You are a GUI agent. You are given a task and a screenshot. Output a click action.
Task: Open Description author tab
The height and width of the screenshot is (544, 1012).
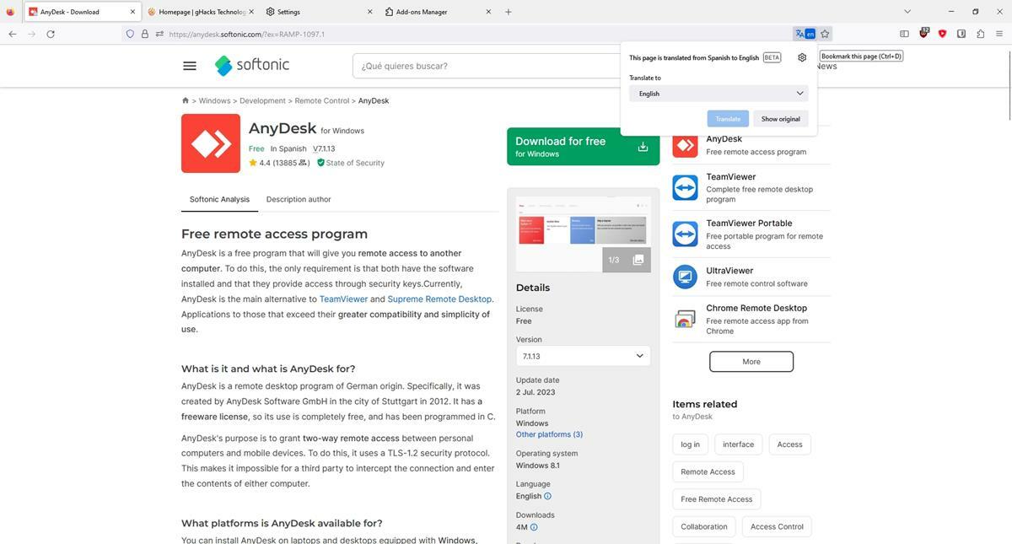[x=299, y=199]
